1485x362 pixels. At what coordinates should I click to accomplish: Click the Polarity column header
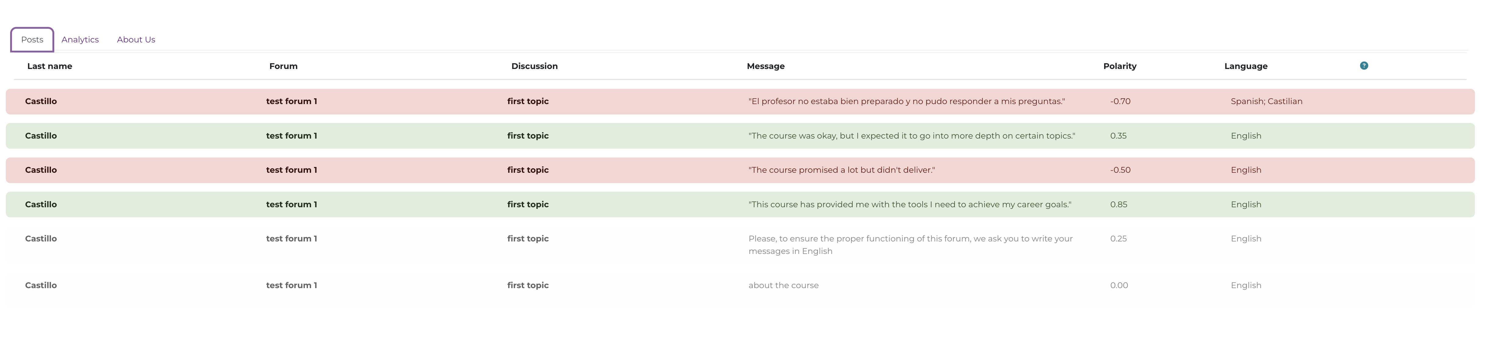click(1119, 66)
